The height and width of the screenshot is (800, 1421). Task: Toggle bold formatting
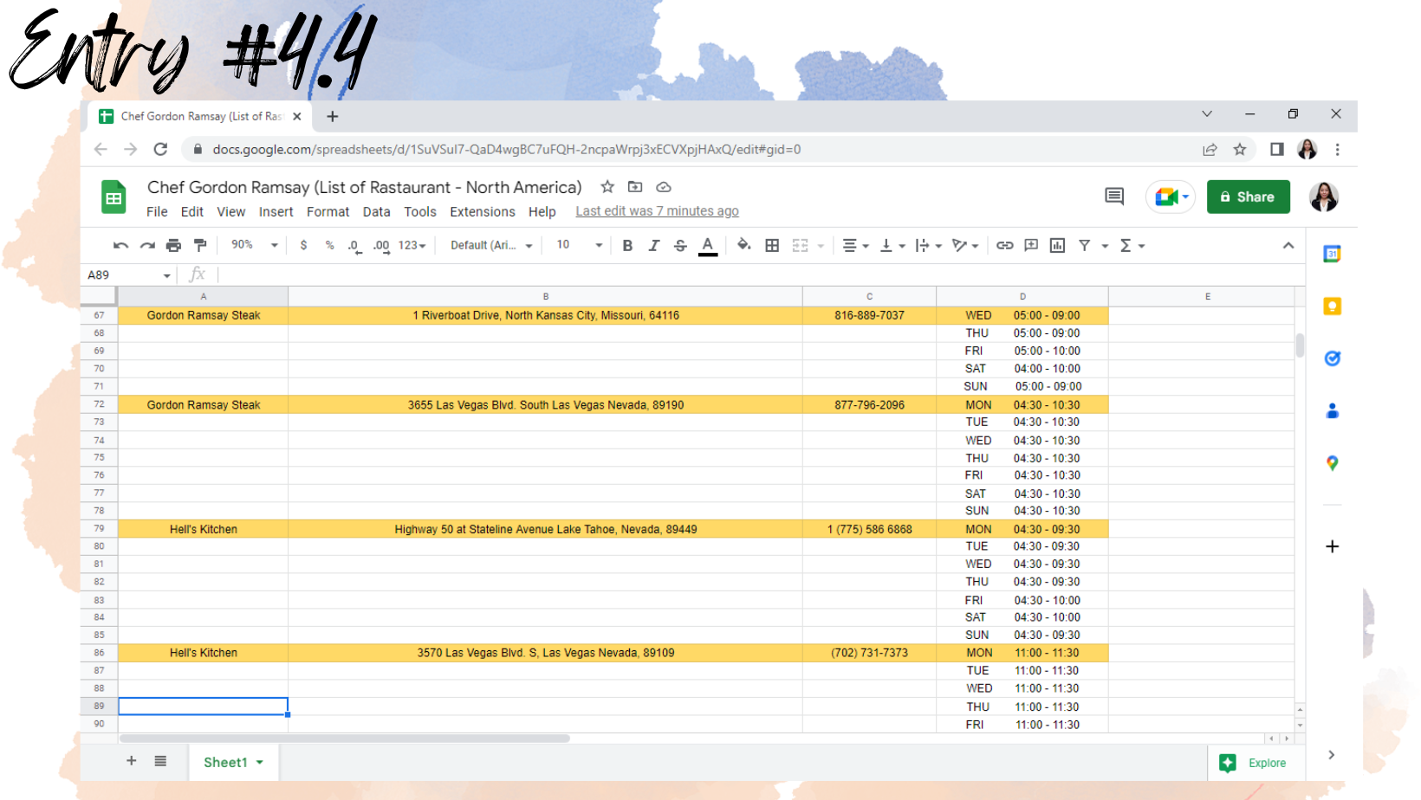[x=627, y=246]
